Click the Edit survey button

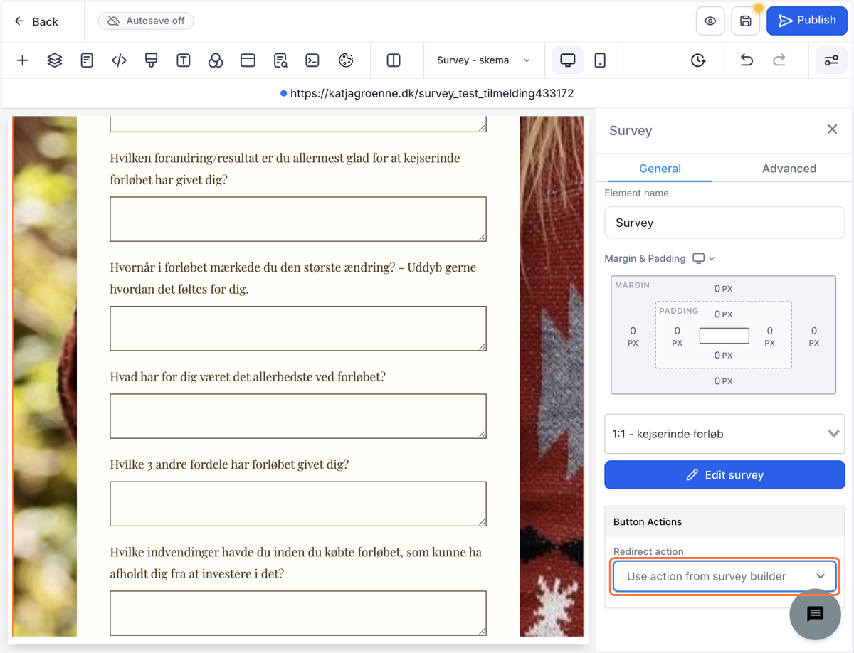pyautogui.click(x=724, y=475)
